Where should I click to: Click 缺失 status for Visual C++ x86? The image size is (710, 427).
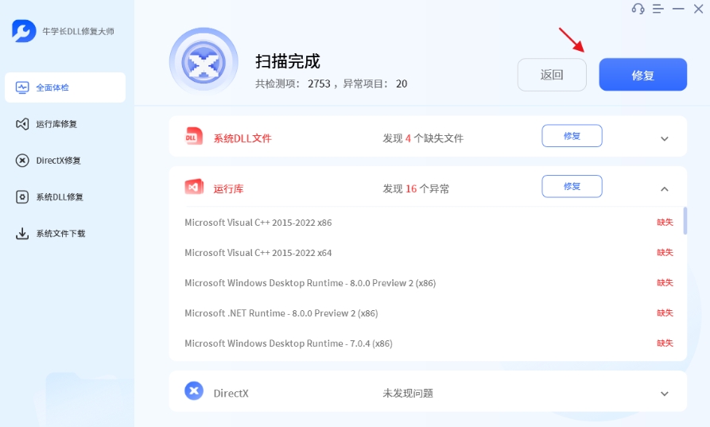pos(665,223)
